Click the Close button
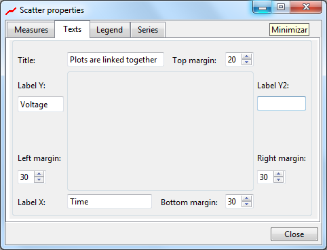 tap(294, 234)
